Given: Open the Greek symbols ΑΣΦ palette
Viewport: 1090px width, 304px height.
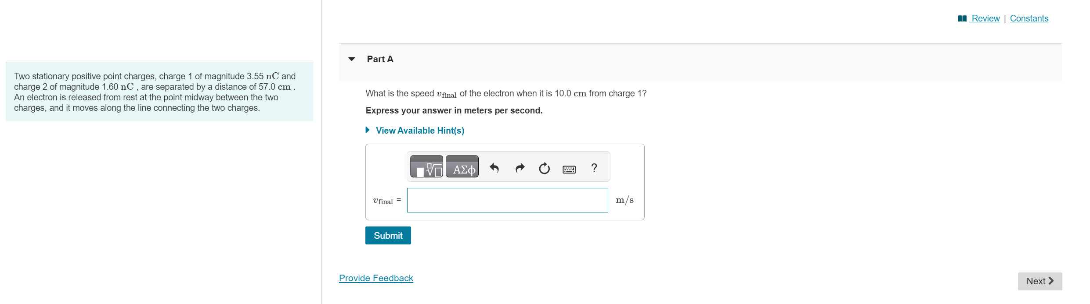Looking at the screenshot, I should 462,167.
